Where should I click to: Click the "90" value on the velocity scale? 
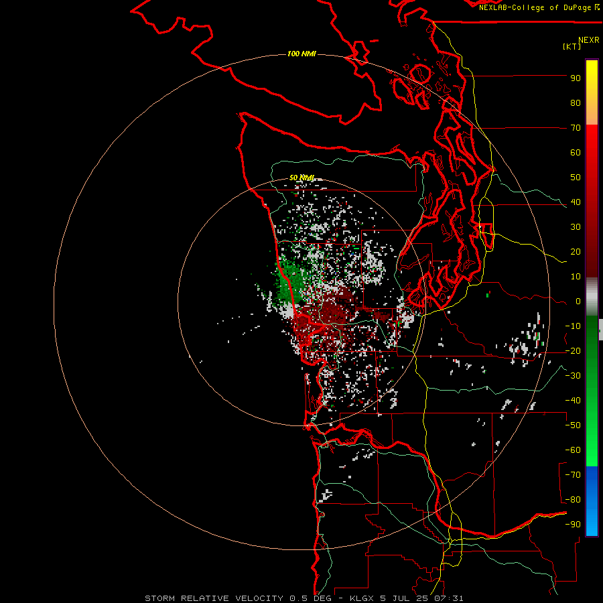[x=576, y=78]
